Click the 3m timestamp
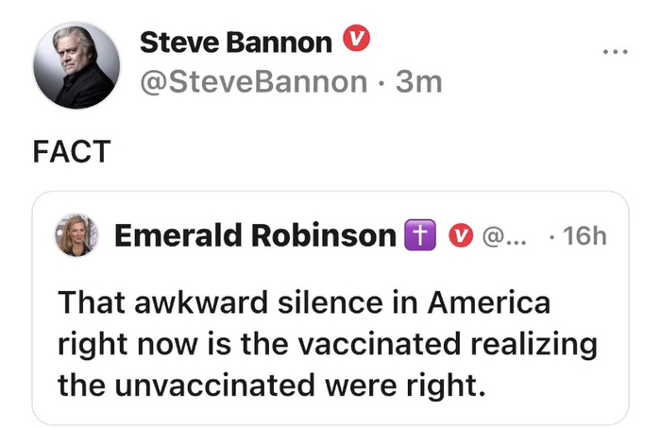661x428 pixels. tap(420, 82)
